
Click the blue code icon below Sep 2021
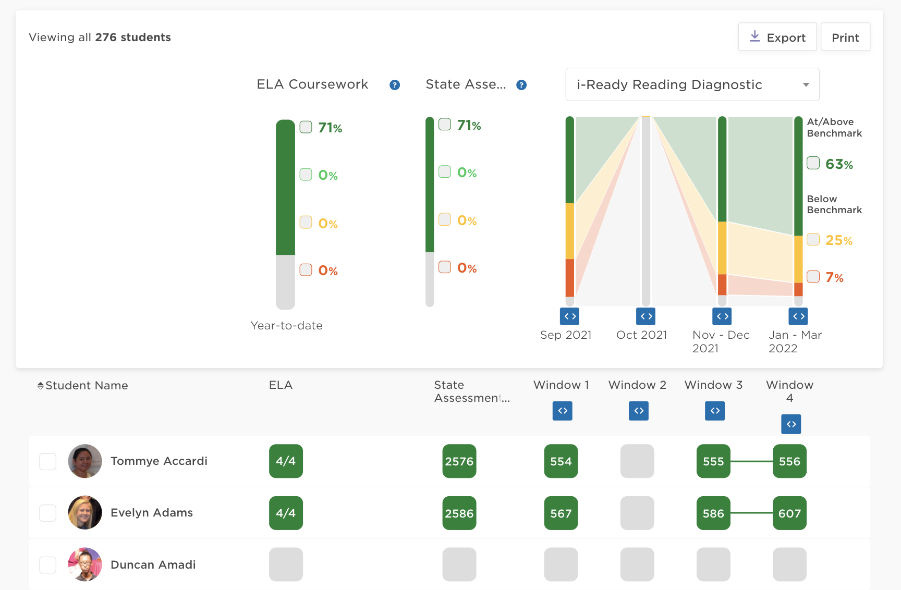[x=569, y=316]
